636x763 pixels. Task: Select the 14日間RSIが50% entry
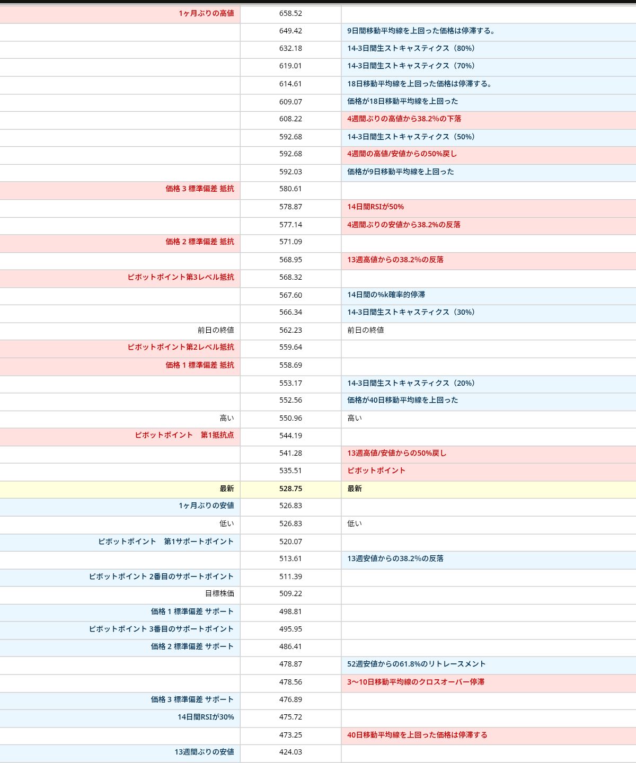point(376,207)
